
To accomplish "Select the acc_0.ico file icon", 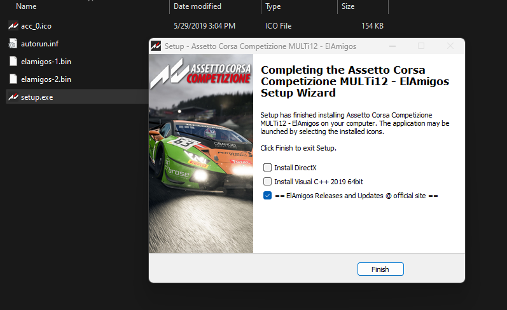I will click(x=13, y=25).
